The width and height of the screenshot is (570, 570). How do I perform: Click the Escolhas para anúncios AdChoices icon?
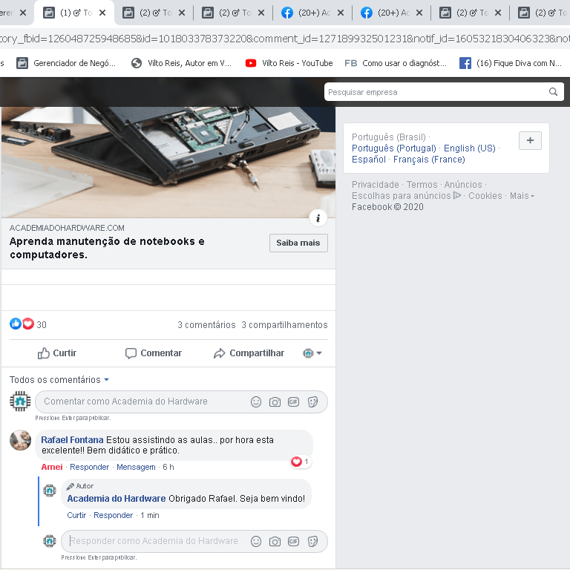[x=457, y=195]
